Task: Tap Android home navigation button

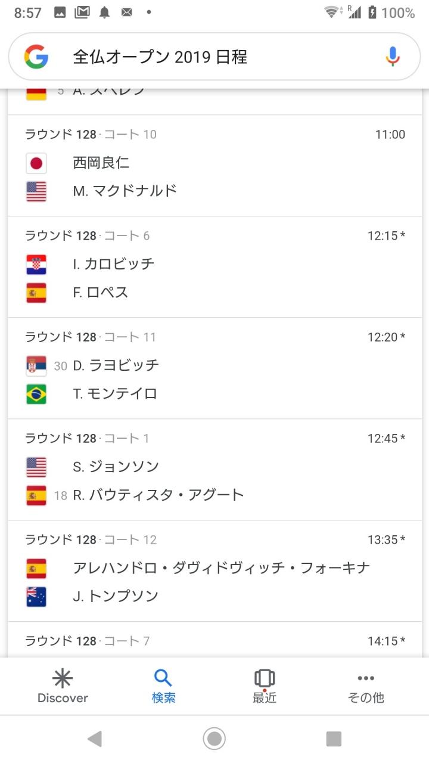Action: coord(214,739)
